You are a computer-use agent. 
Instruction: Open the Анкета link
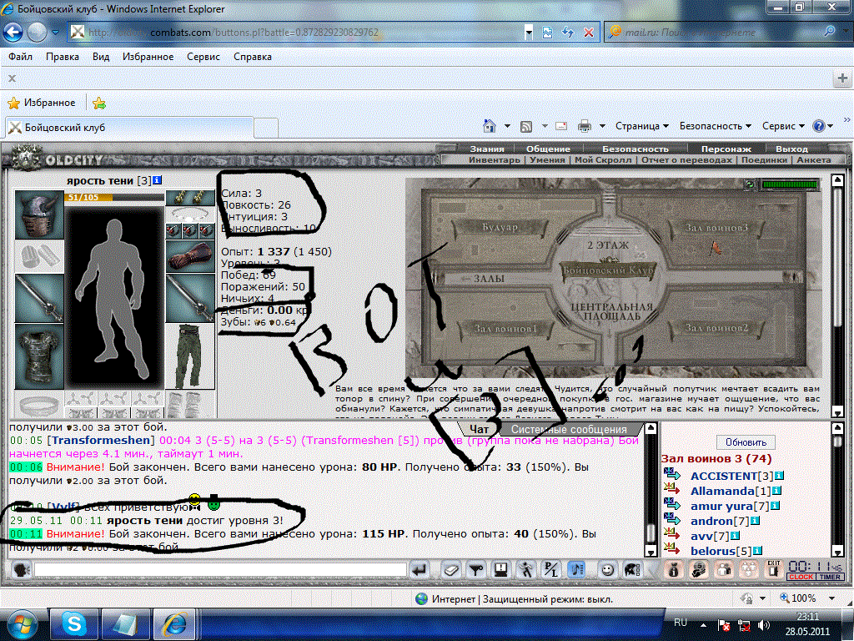[x=814, y=159]
